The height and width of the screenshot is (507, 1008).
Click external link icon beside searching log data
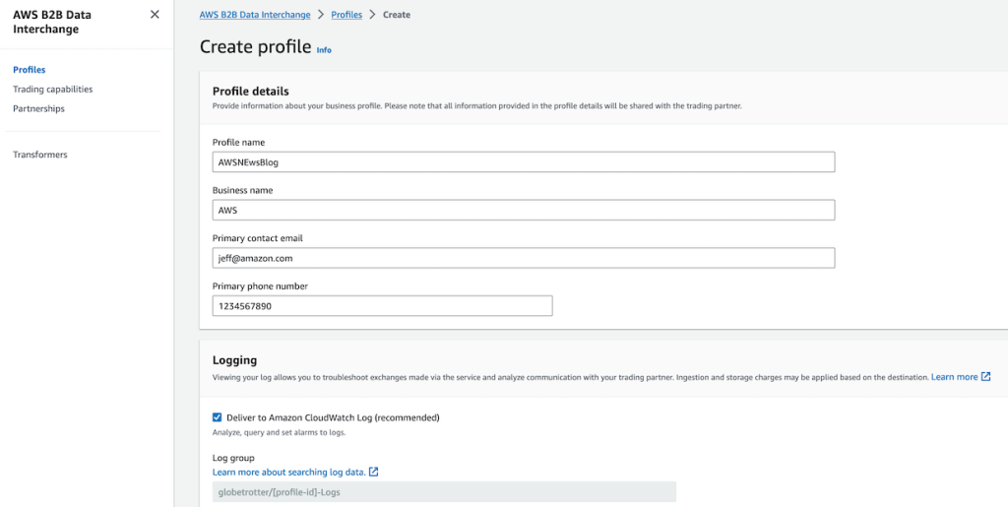click(374, 473)
